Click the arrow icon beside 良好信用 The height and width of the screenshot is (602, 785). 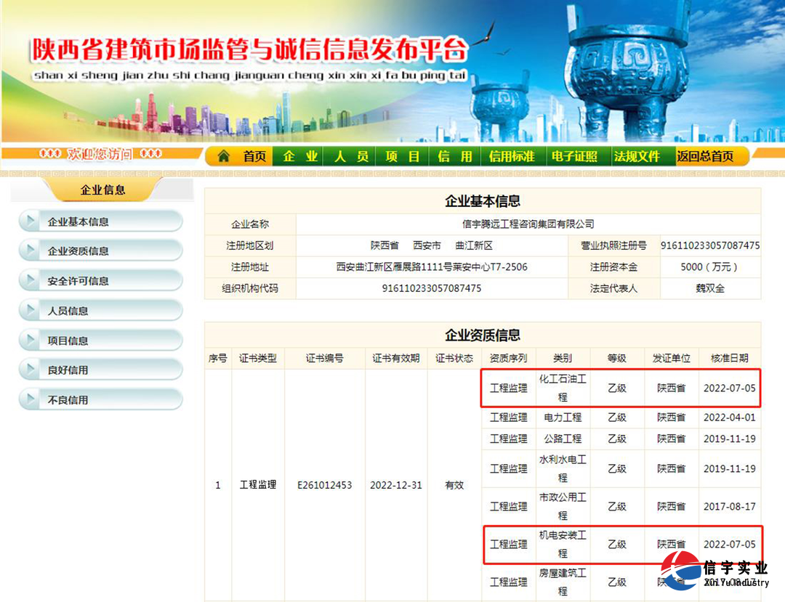[30, 370]
